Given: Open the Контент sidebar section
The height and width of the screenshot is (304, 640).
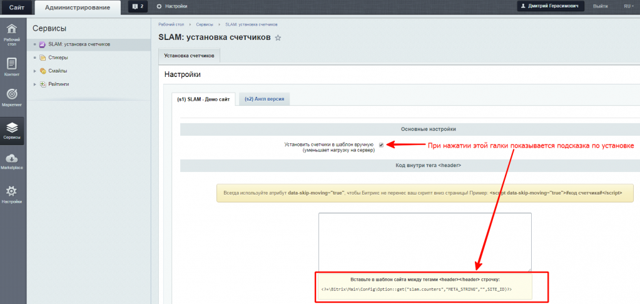Looking at the screenshot, I should tap(13, 68).
